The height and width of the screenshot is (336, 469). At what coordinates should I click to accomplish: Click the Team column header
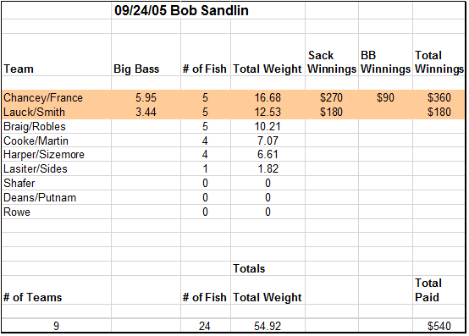(x=19, y=69)
